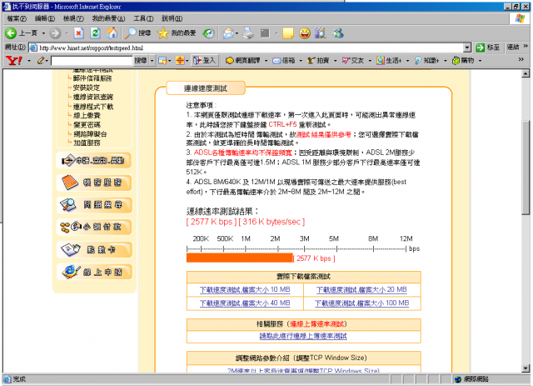Click the Yahoo Y! toolbar logo
Screen dimensions: 533x386
(12, 61)
